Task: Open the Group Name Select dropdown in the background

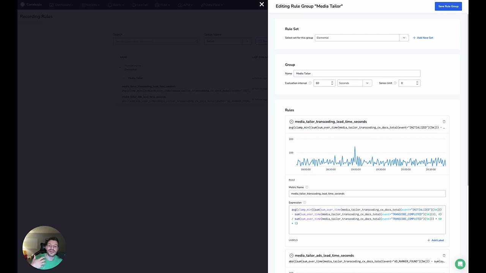Action: tap(228, 41)
